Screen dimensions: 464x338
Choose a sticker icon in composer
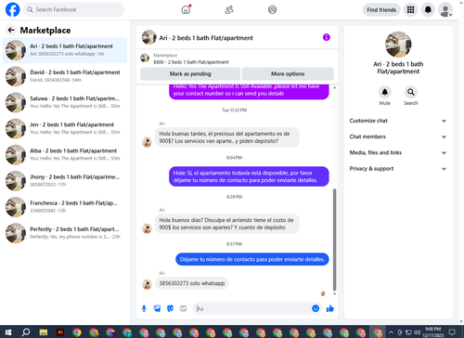170,308
